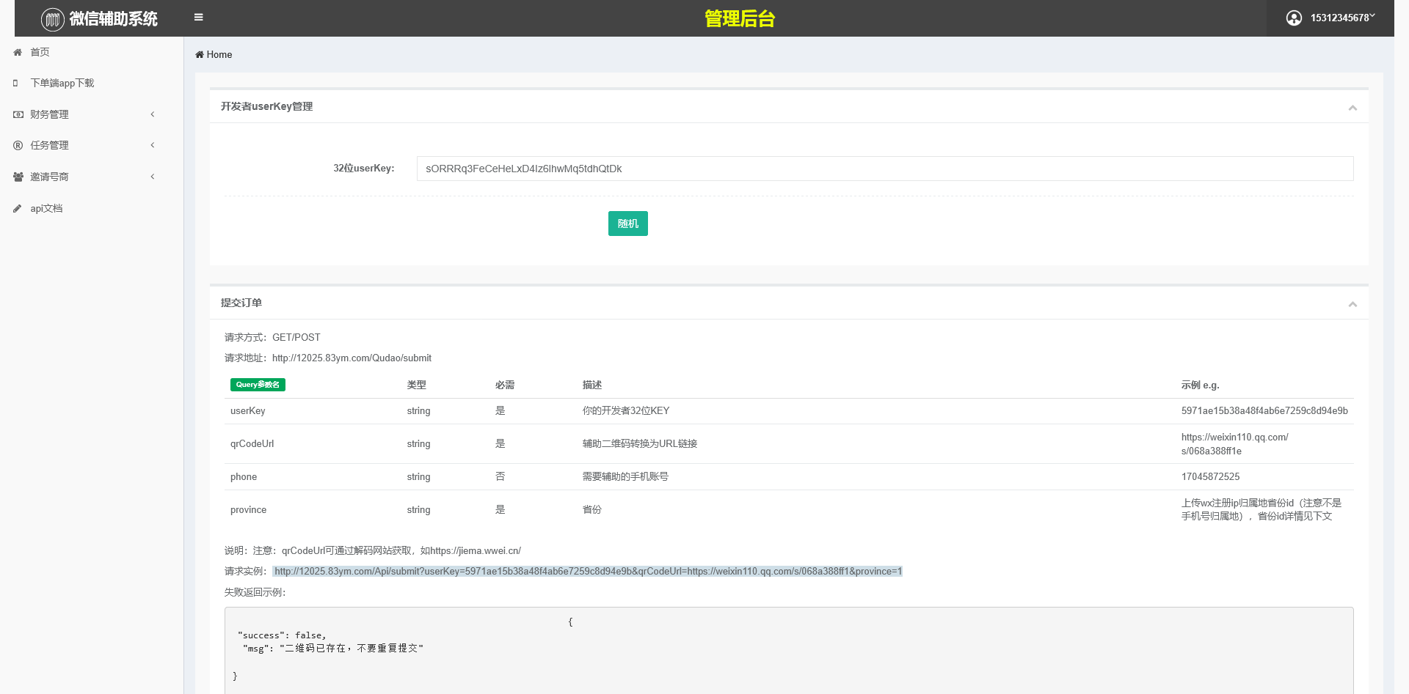Click the qrCodeUrl parameter cell

click(252, 443)
